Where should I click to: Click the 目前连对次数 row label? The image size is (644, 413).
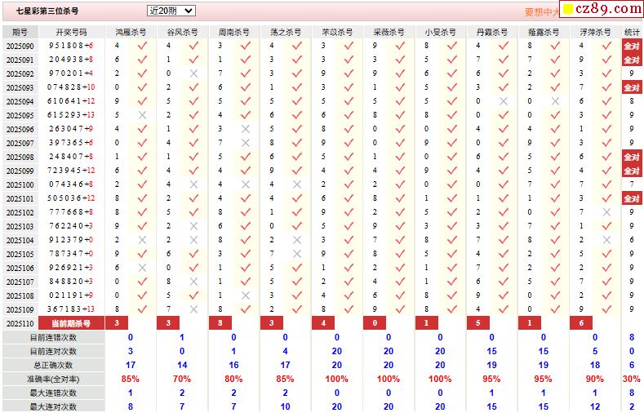coord(53,352)
